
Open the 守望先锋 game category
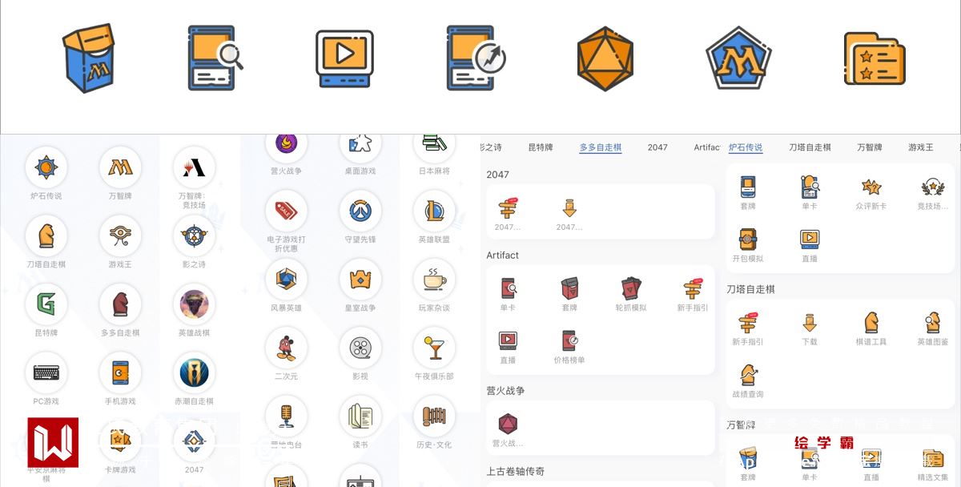point(360,211)
